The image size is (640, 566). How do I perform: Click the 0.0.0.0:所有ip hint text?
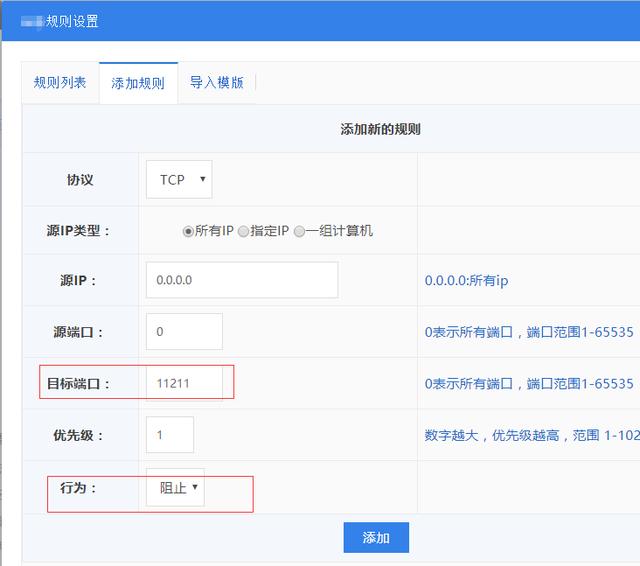466,281
